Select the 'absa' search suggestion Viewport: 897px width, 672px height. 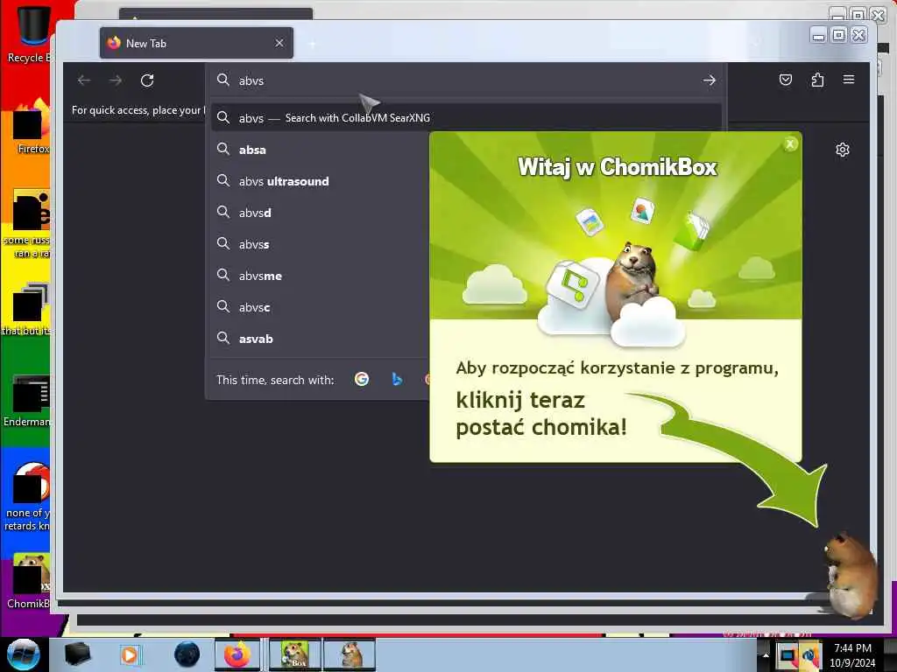pos(321,150)
